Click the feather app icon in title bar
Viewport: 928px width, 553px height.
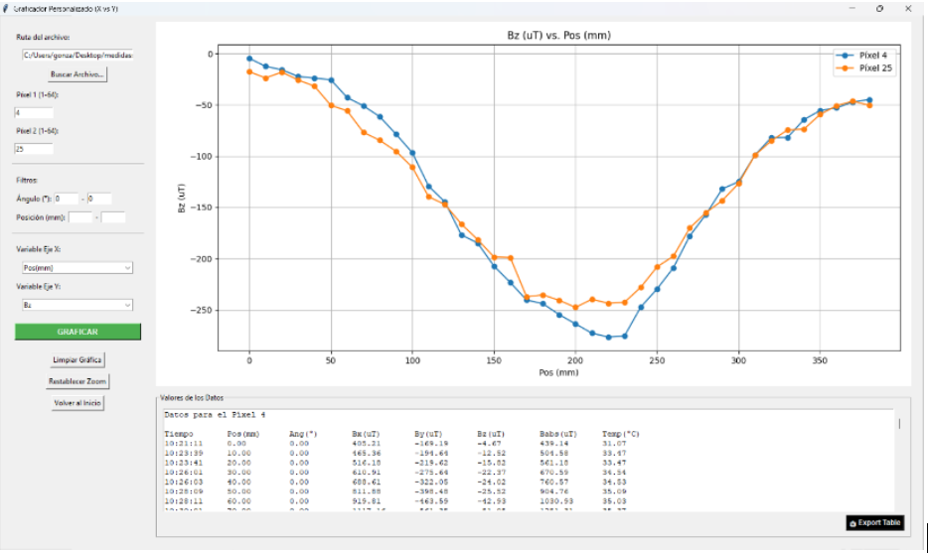pyautogui.click(x=6, y=7)
